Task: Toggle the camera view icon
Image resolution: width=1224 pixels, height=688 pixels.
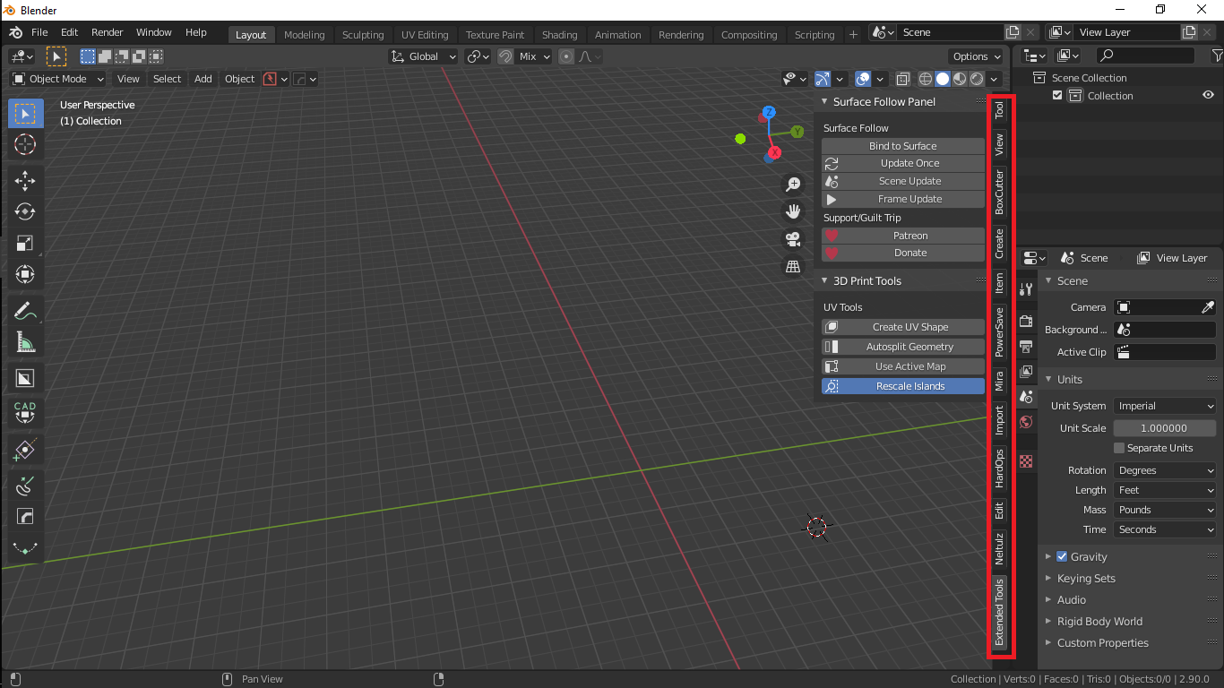Action: click(793, 239)
